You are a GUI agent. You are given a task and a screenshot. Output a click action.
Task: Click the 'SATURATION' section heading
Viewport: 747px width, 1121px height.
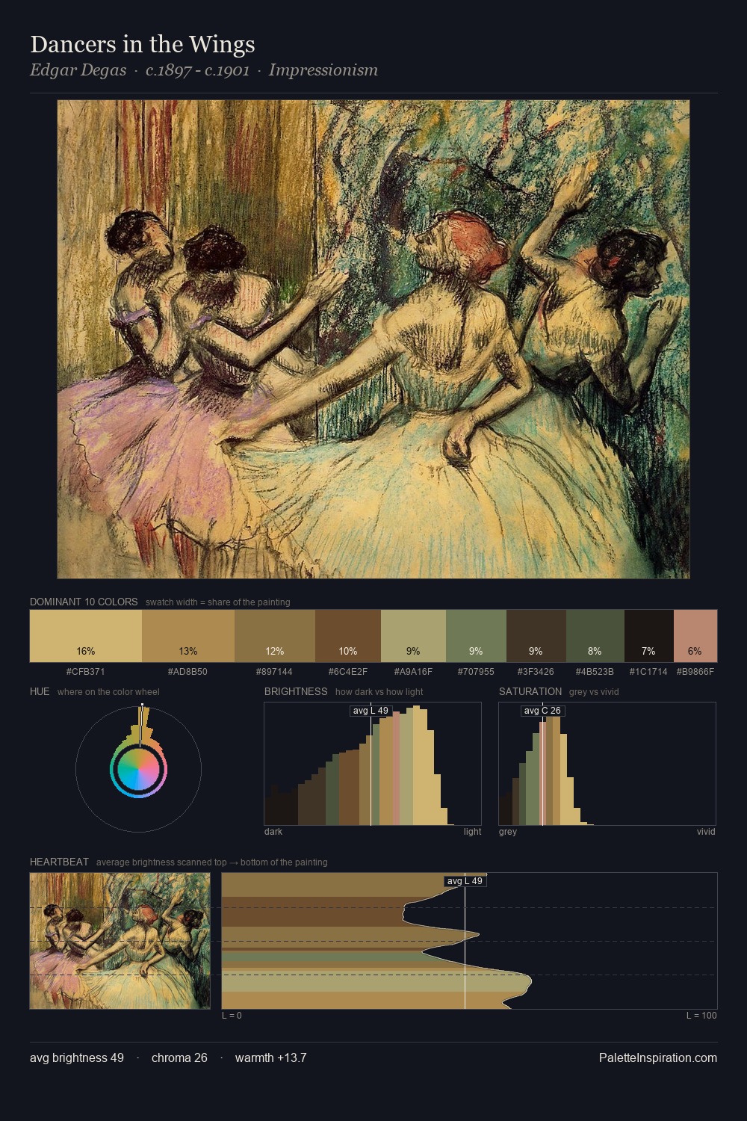click(x=530, y=691)
